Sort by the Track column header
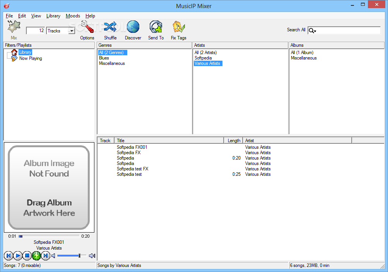The height and width of the screenshot is (272, 388). click(x=106, y=140)
